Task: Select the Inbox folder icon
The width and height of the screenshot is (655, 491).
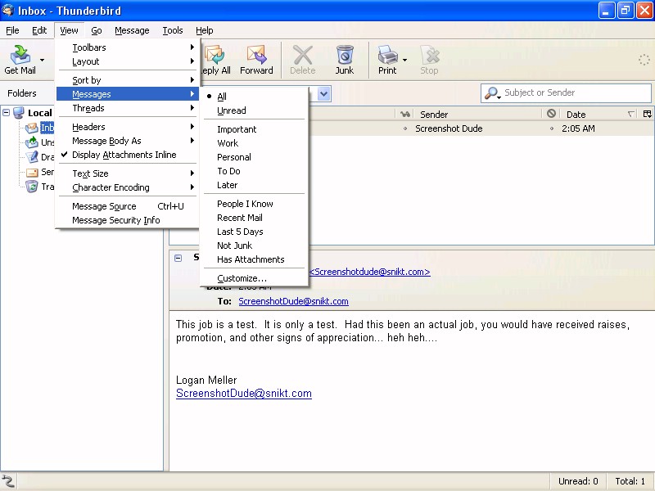Action: coord(32,128)
